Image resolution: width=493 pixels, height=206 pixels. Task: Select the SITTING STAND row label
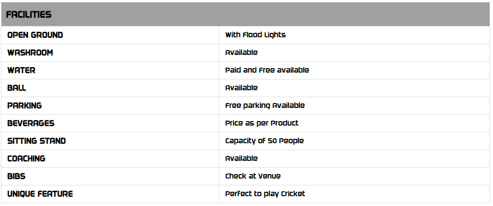click(x=36, y=141)
